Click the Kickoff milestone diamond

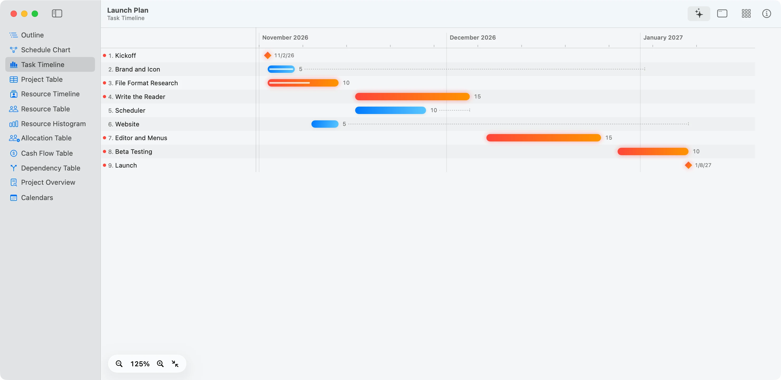point(267,55)
